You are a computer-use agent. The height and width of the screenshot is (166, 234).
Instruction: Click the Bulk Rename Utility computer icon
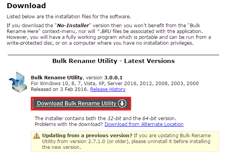[18, 82]
